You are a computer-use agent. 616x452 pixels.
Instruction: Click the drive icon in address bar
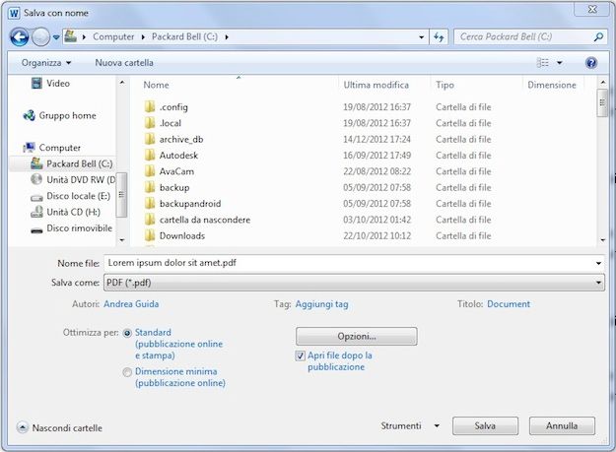point(71,36)
